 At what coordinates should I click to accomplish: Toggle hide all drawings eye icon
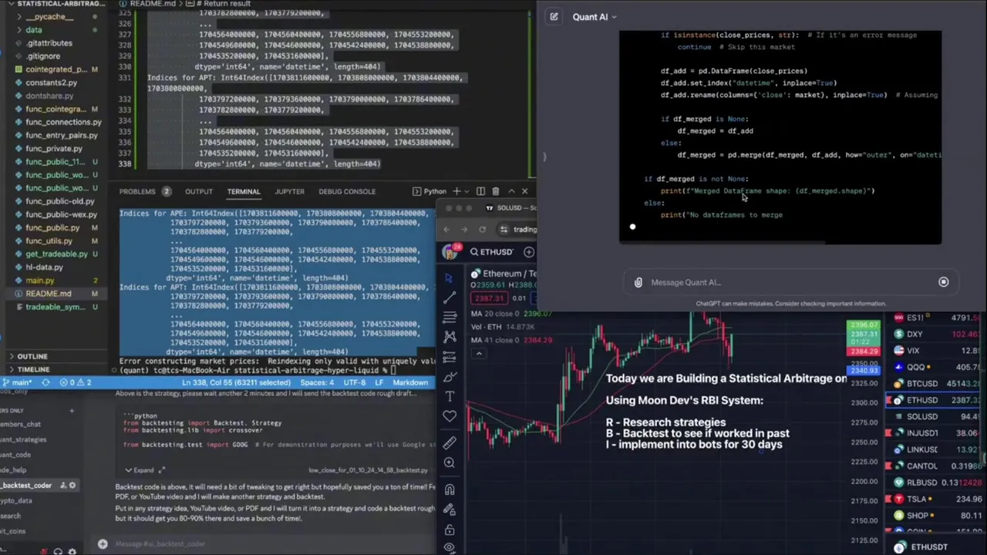click(450, 548)
